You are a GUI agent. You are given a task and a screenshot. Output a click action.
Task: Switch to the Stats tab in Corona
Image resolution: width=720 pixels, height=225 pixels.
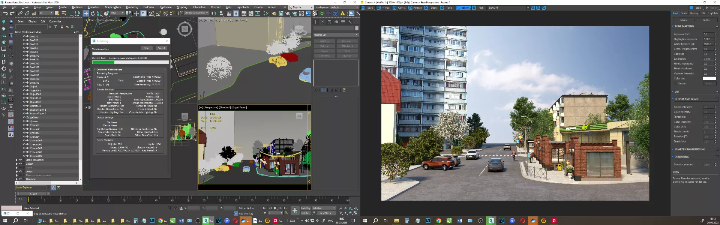tap(684, 13)
